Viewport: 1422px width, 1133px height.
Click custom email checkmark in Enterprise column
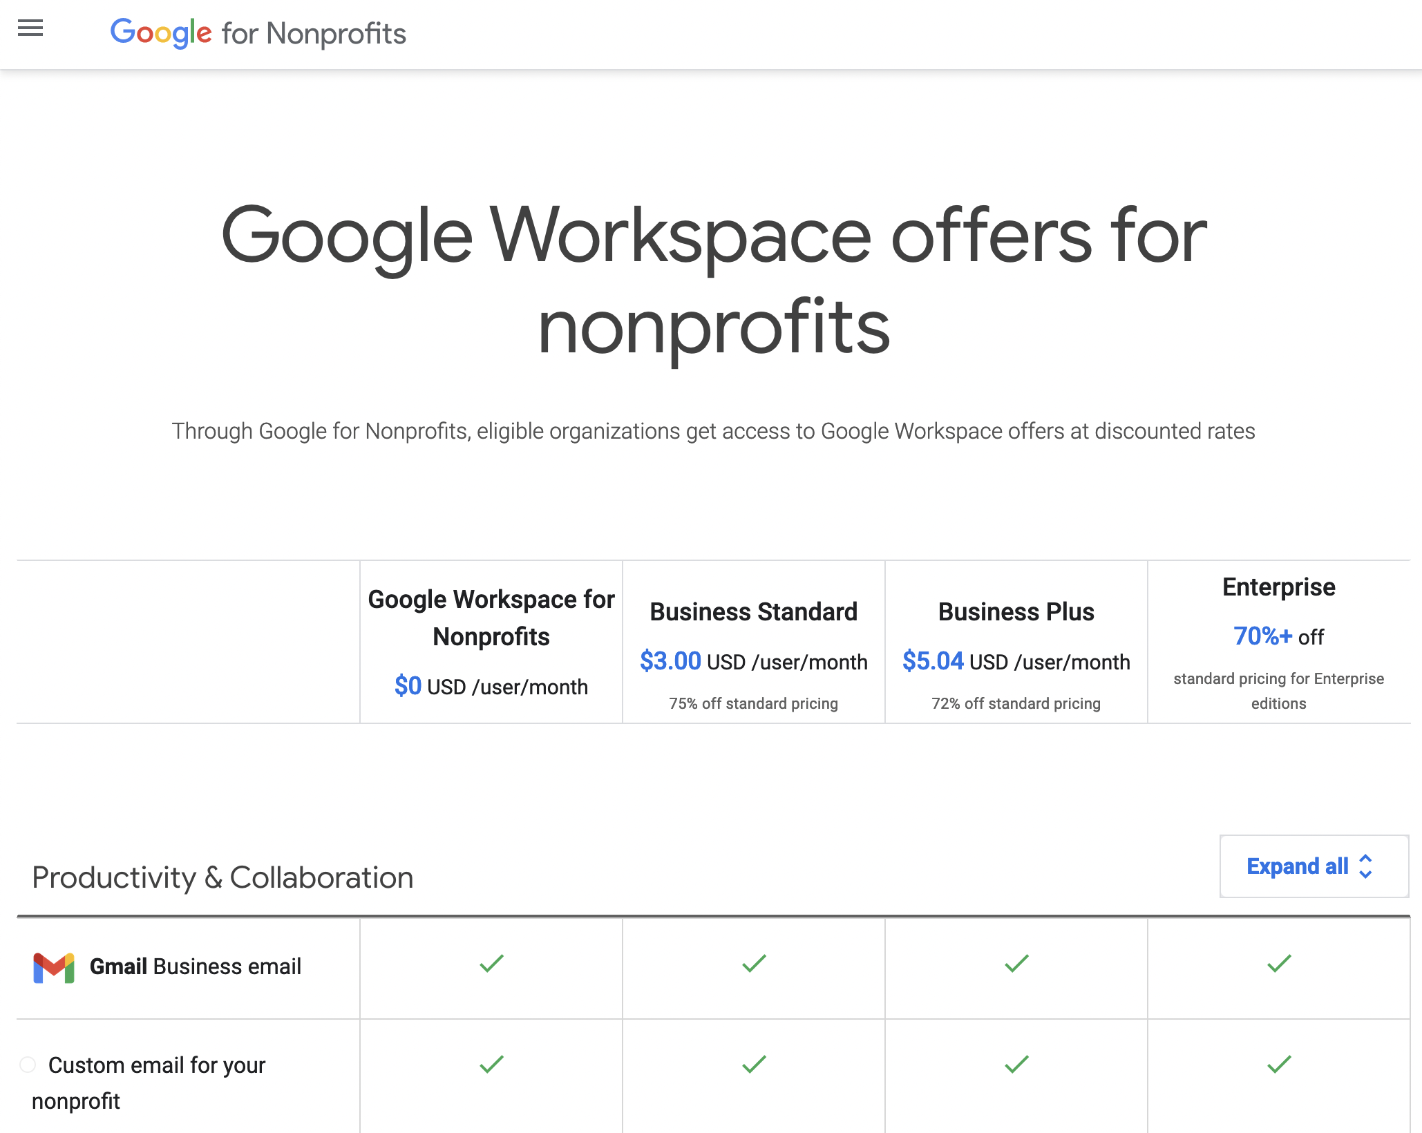pos(1279,1064)
